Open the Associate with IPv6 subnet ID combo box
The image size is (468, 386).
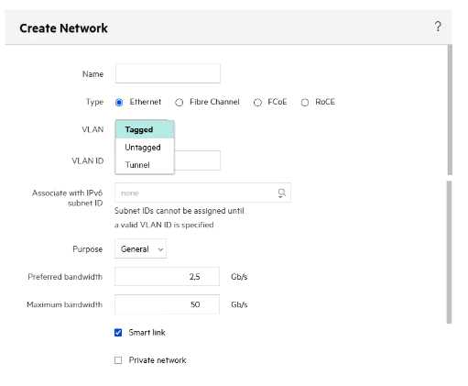[x=202, y=193]
